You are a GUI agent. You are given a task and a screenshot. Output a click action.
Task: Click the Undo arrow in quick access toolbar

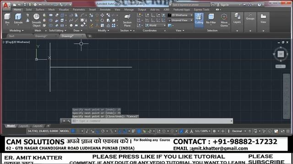40,5
